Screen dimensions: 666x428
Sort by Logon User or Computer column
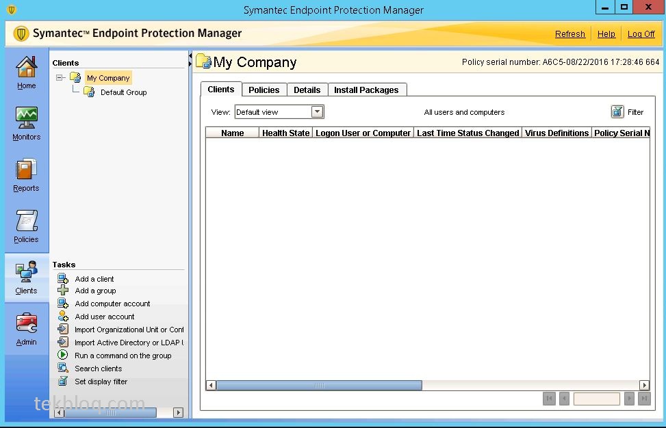click(363, 133)
